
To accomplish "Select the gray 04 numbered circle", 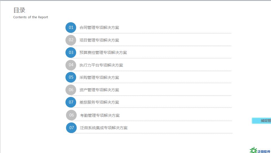I will tap(71, 65).
